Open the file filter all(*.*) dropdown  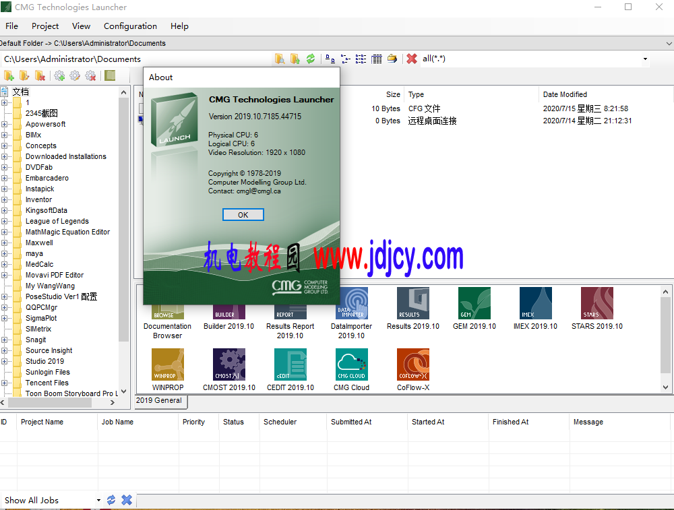pos(645,59)
